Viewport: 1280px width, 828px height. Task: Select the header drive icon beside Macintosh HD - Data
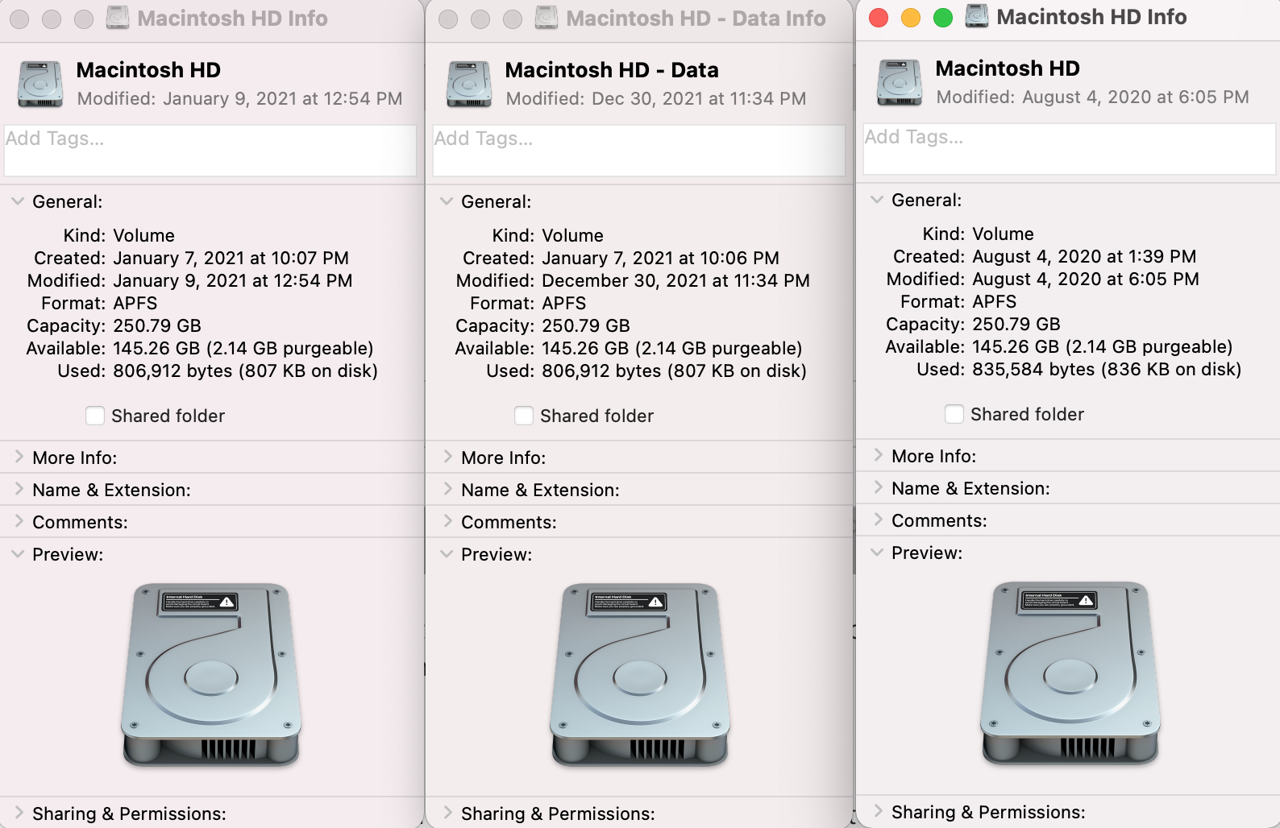469,84
